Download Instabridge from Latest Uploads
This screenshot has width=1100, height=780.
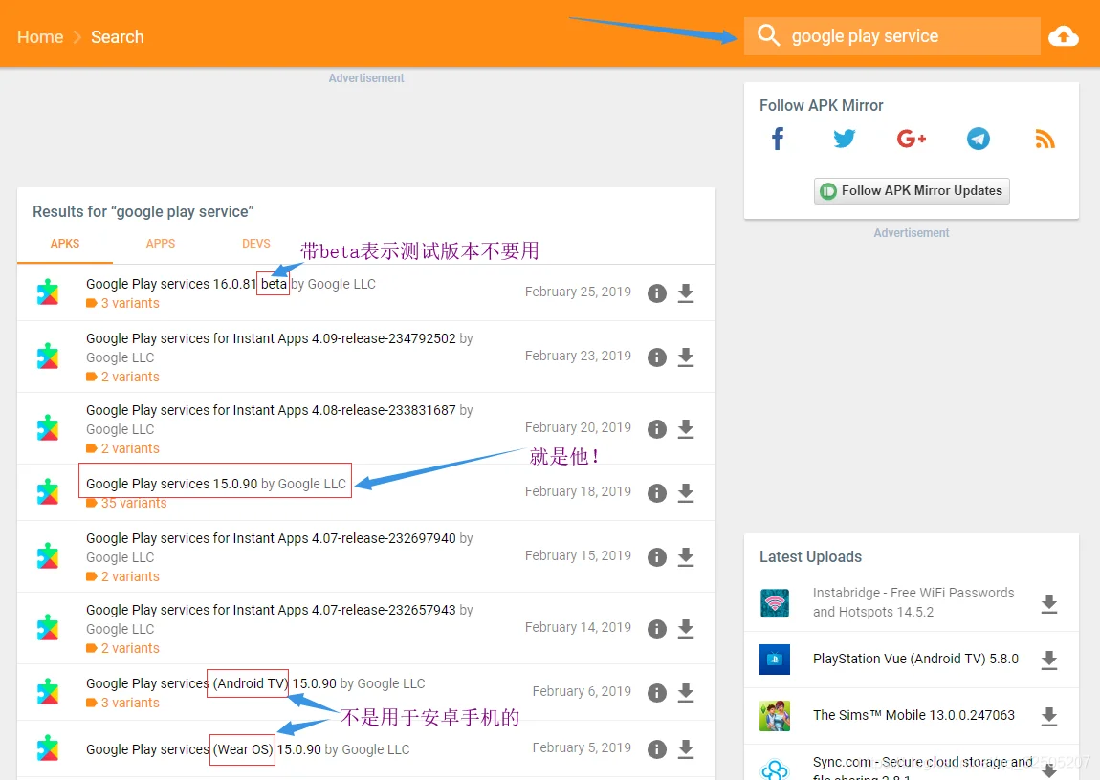pyautogui.click(x=1048, y=603)
